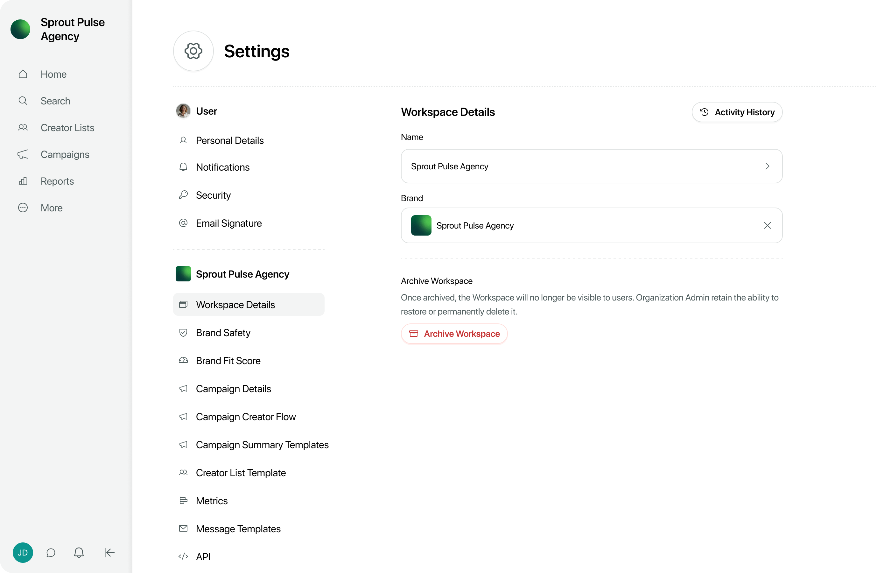Open the chat messages icon
Screen dimensions: 891x573
51,553
